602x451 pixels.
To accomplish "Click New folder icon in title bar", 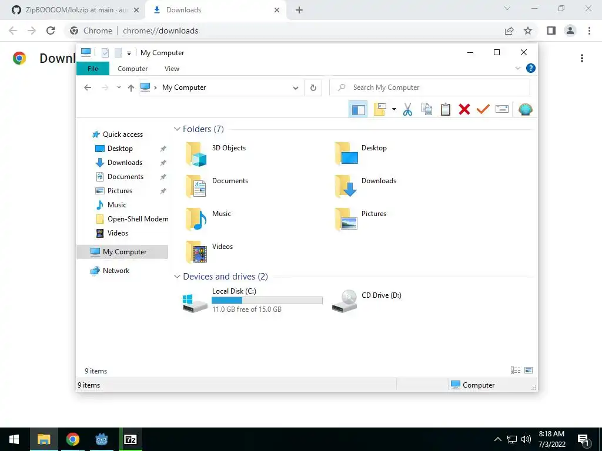I will click(x=118, y=53).
